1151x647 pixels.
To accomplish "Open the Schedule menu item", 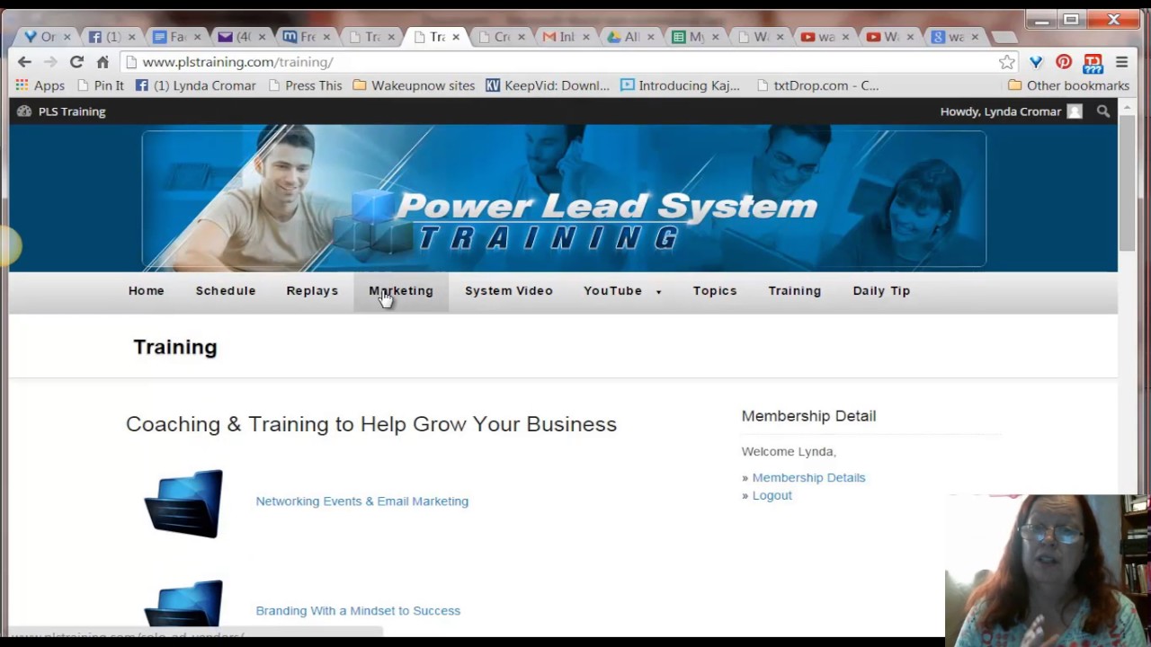I will pyautogui.click(x=226, y=291).
